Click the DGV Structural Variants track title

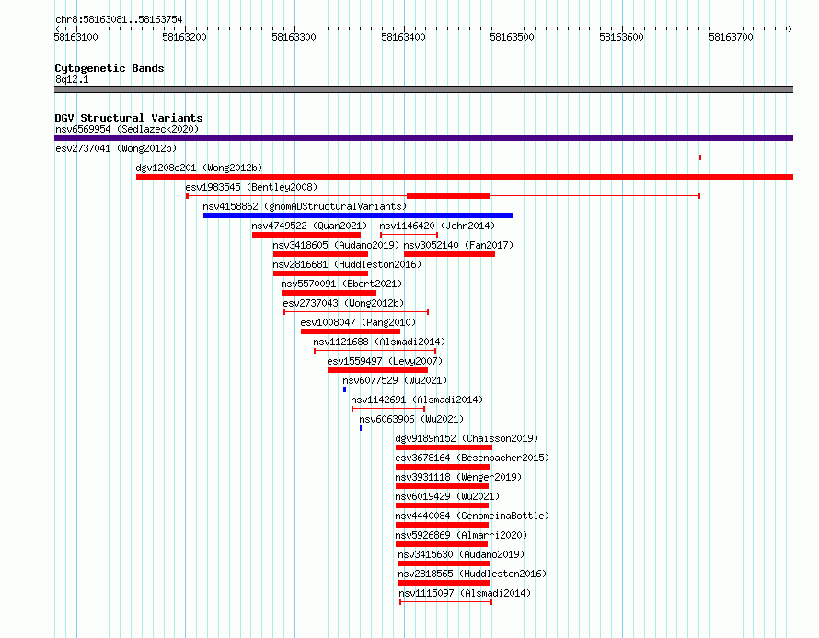[x=129, y=118]
